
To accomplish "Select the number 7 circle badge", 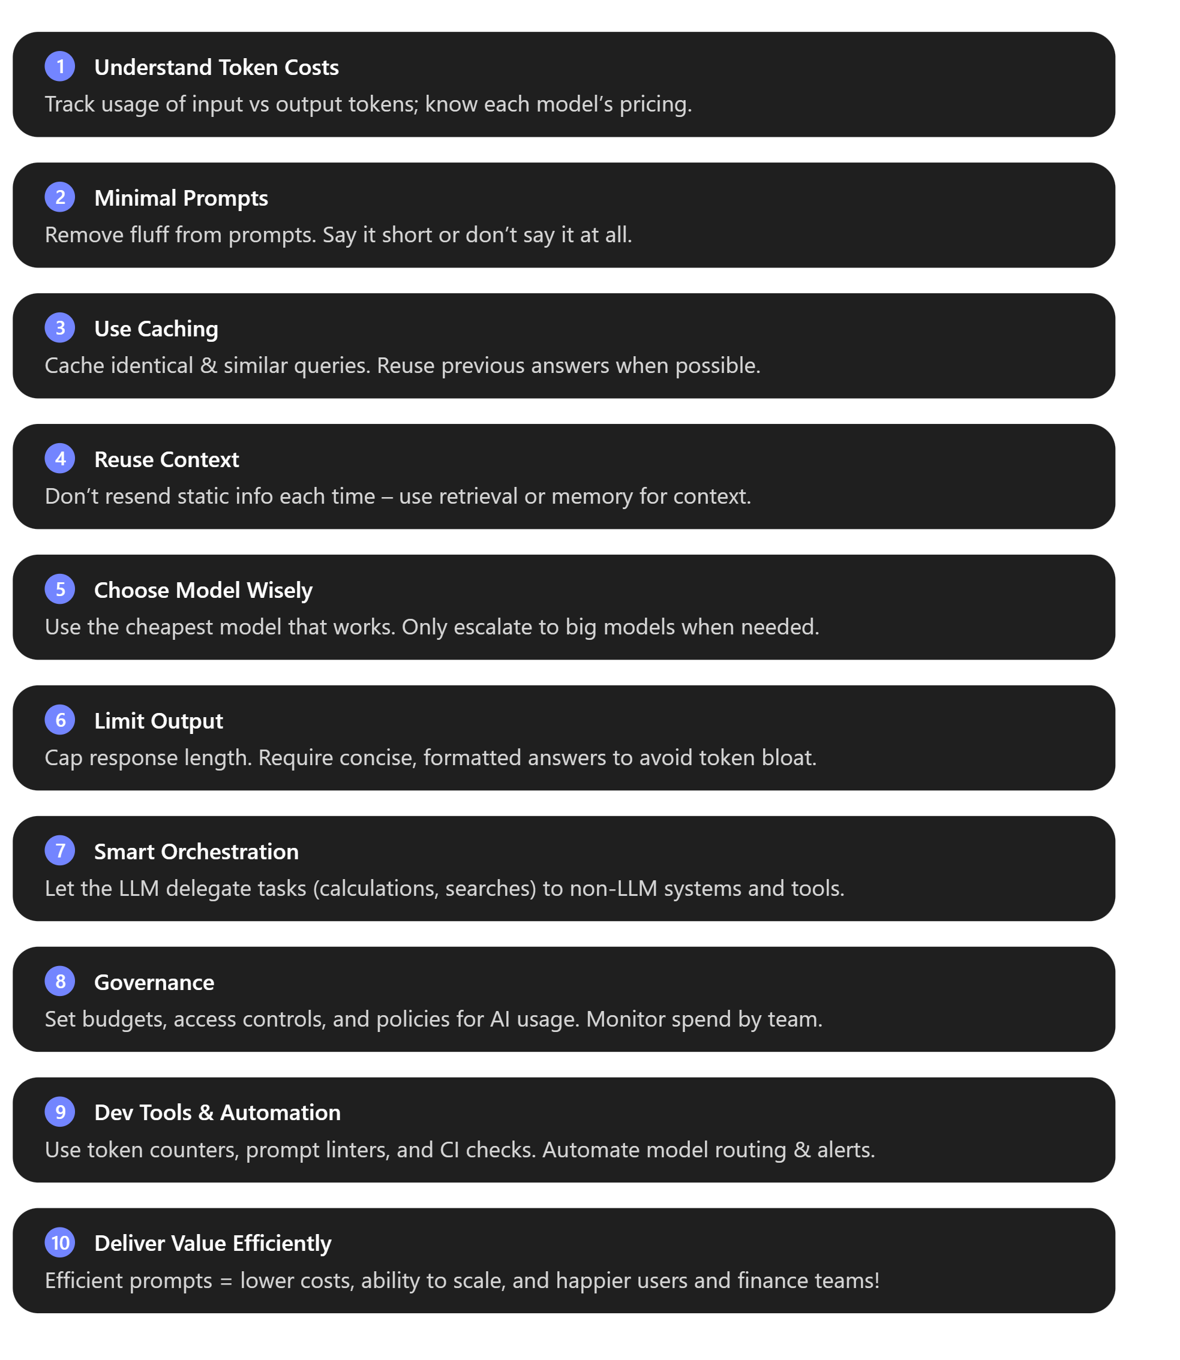I will [60, 850].
